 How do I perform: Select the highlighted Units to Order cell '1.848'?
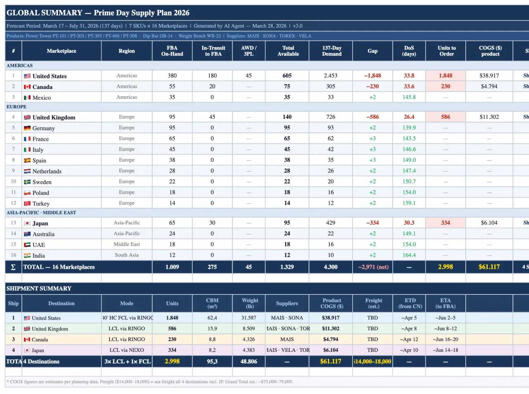(446, 76)
